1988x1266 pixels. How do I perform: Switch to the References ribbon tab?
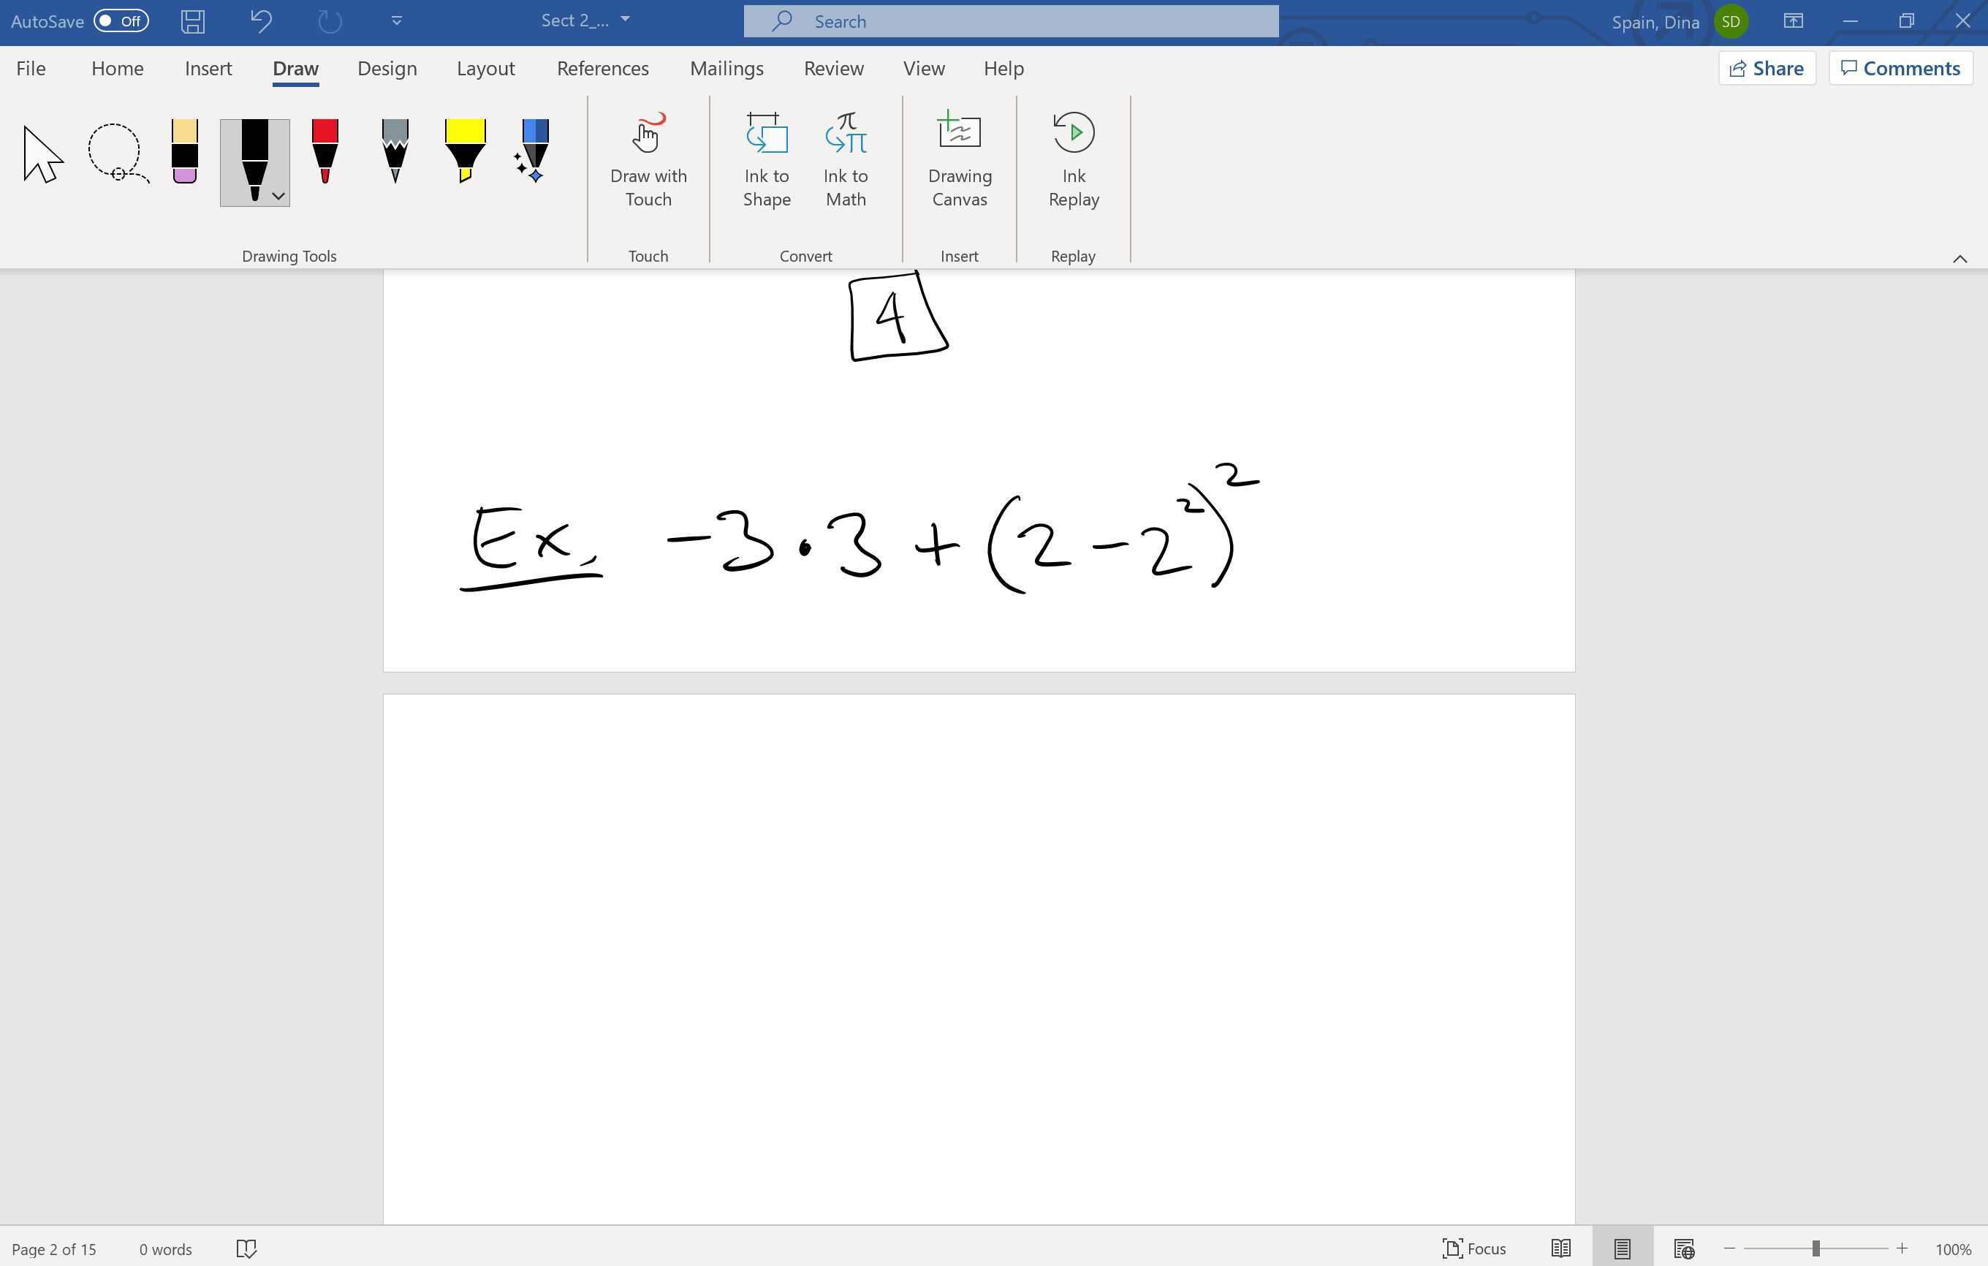pos(602,68)
